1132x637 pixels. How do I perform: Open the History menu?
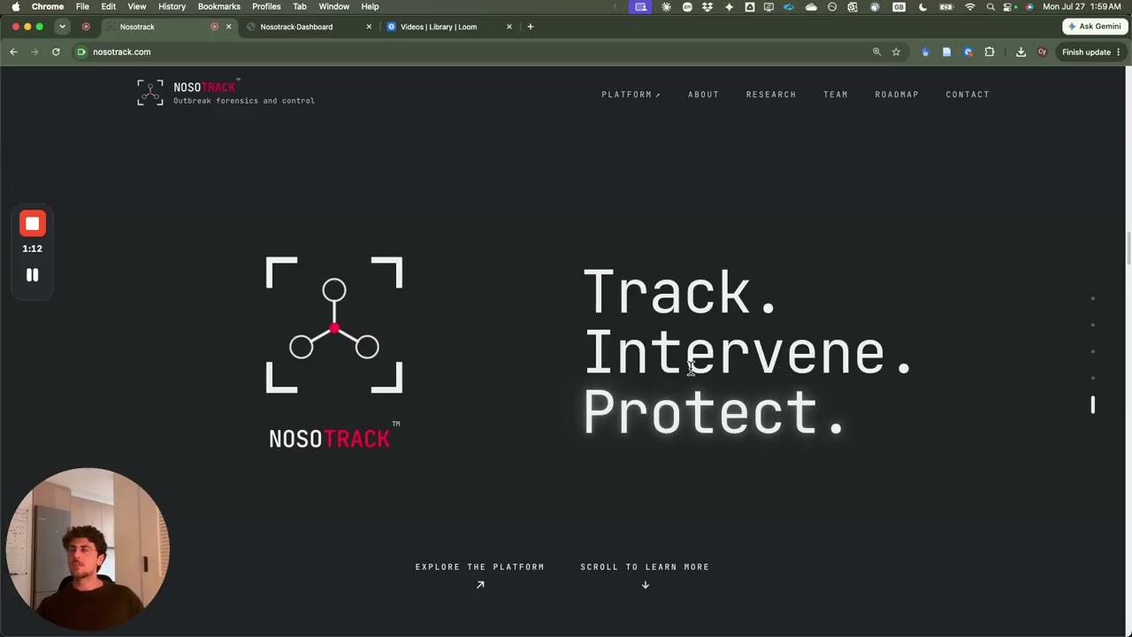172,6
